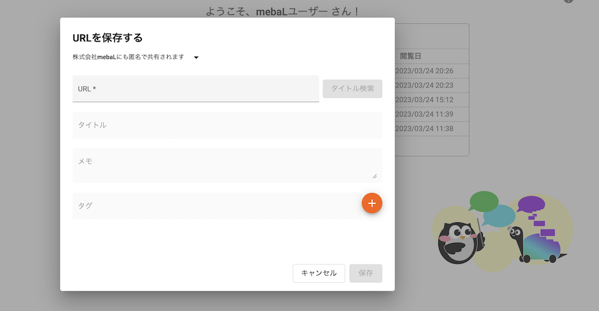Click the 閲覧日 column header
The width and height of the screenshot is (599, 311).
(410, 56)
